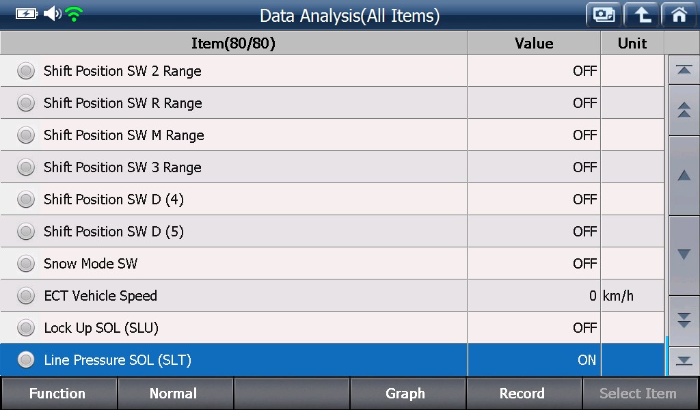Go back using the up-arrow icon

(641, 15)
